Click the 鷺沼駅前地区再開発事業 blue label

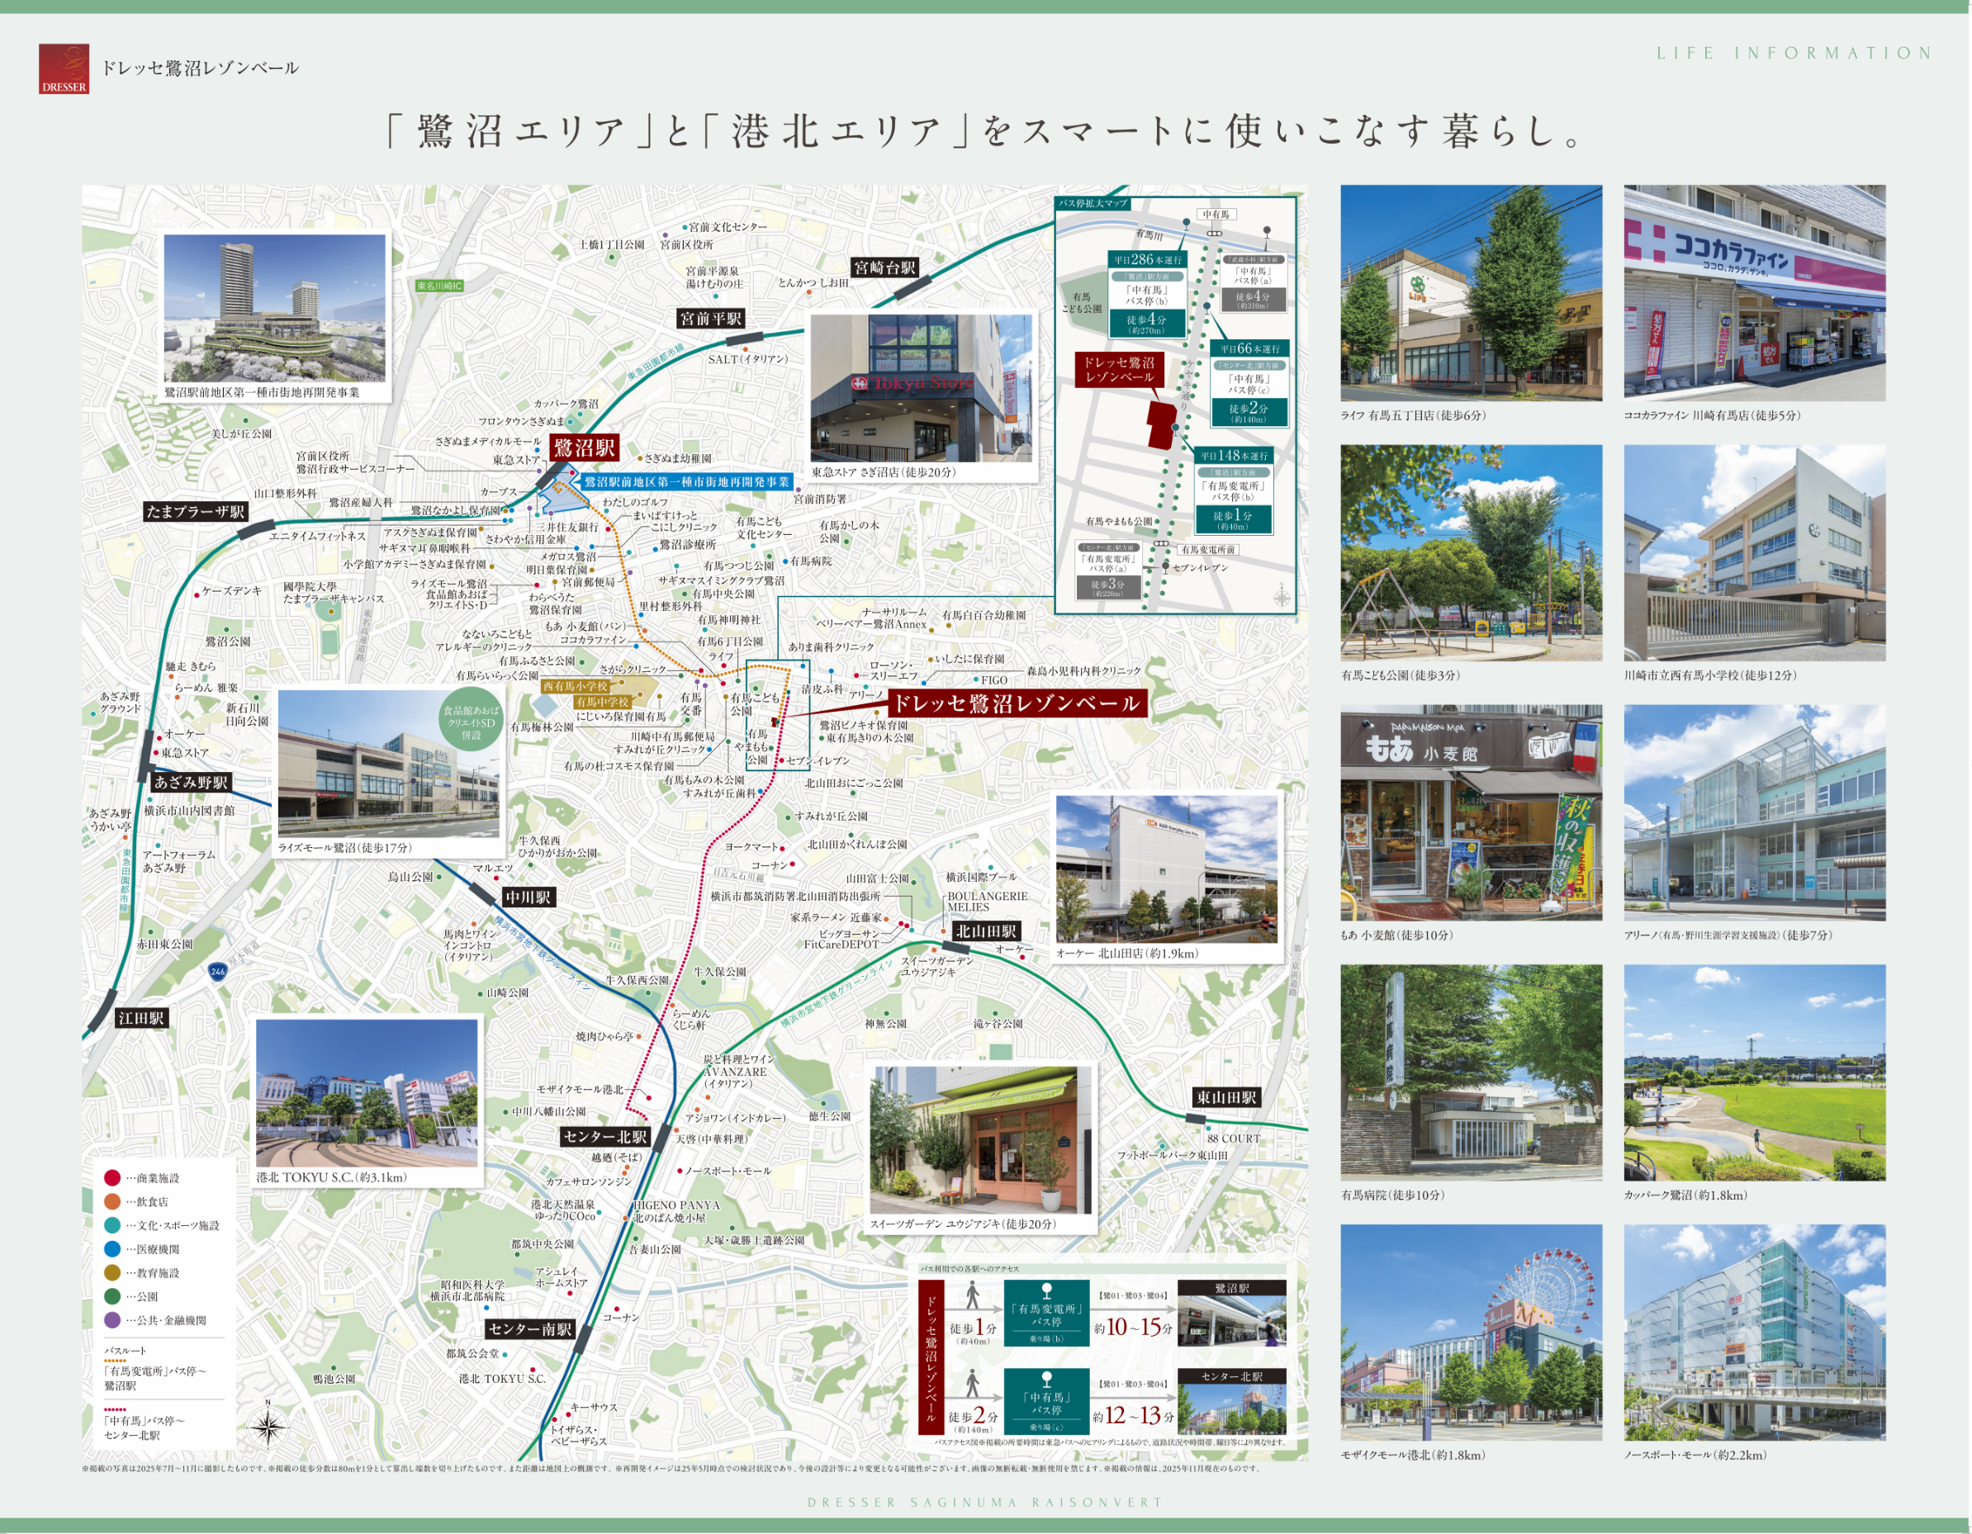coord(686,482)
